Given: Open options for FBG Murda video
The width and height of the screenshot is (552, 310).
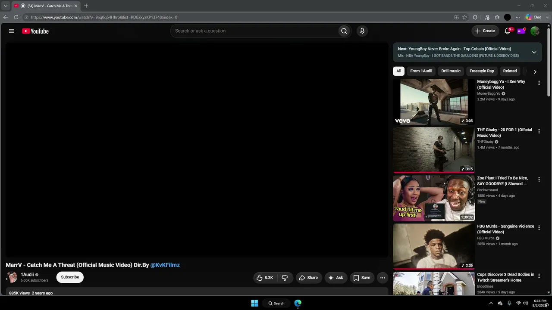Looking at the screenshot, I should pos(539,228).
